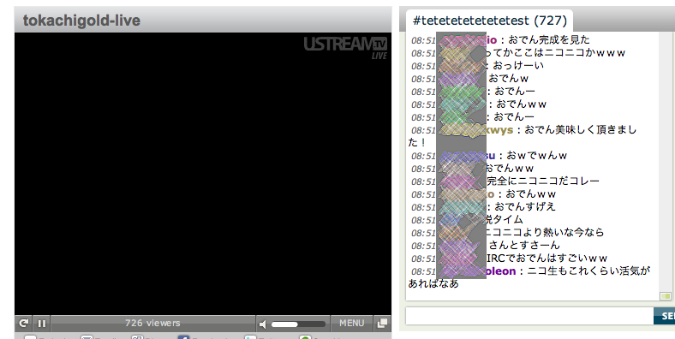Image resolution: width=675 pixels, height=339 pixels.
Task: Click the tokachigold-live channel title
Action: coord(81,21)
